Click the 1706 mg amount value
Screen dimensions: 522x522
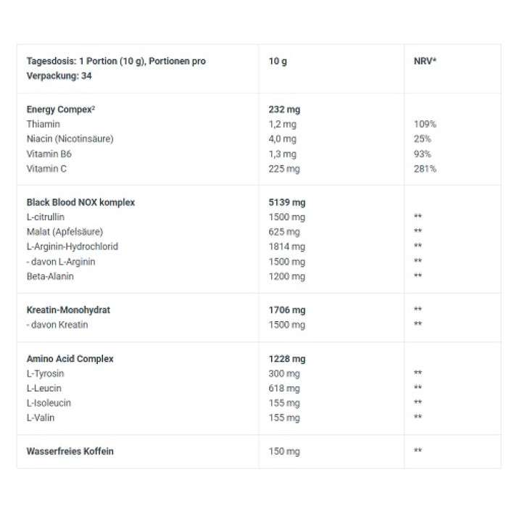[286, 310]
